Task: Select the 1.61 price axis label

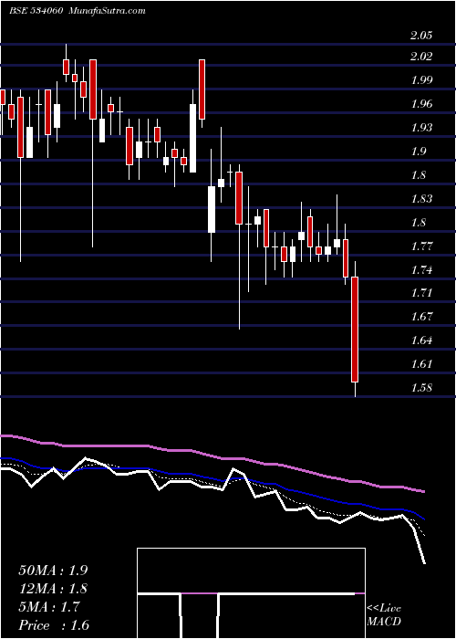Action: click(421, 364)
